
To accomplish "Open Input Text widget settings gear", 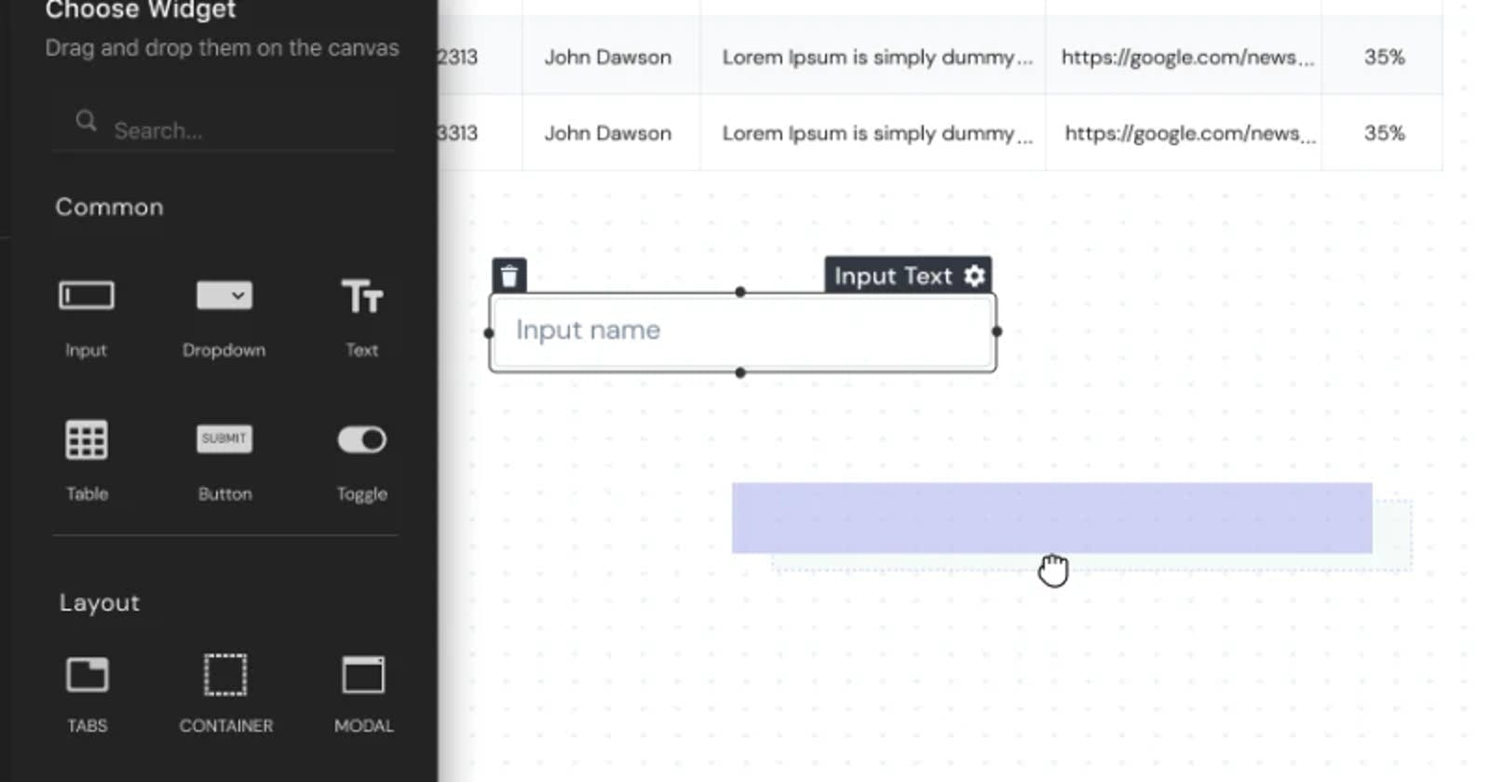I will [x=974, y=276].
